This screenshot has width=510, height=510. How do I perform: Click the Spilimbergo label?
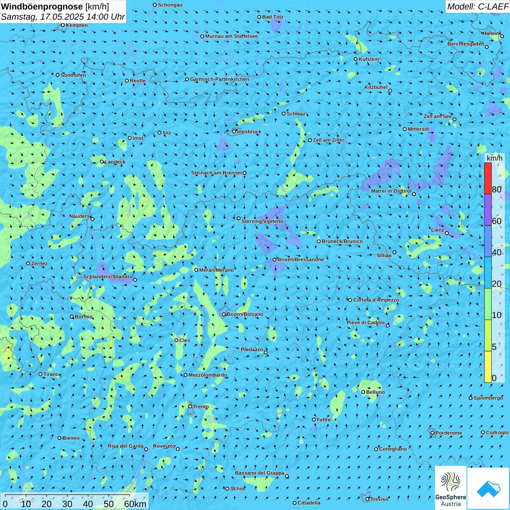tap(488, 398)
